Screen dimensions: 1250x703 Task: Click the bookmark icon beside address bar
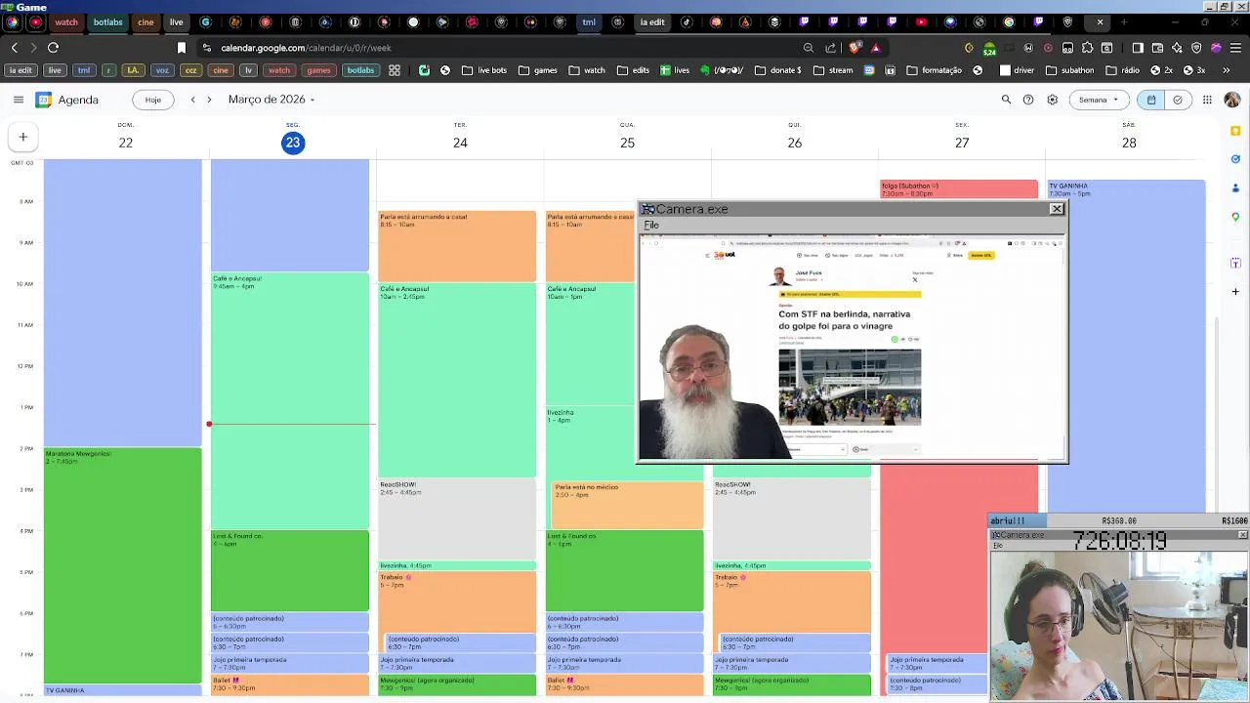coord(182,47)
